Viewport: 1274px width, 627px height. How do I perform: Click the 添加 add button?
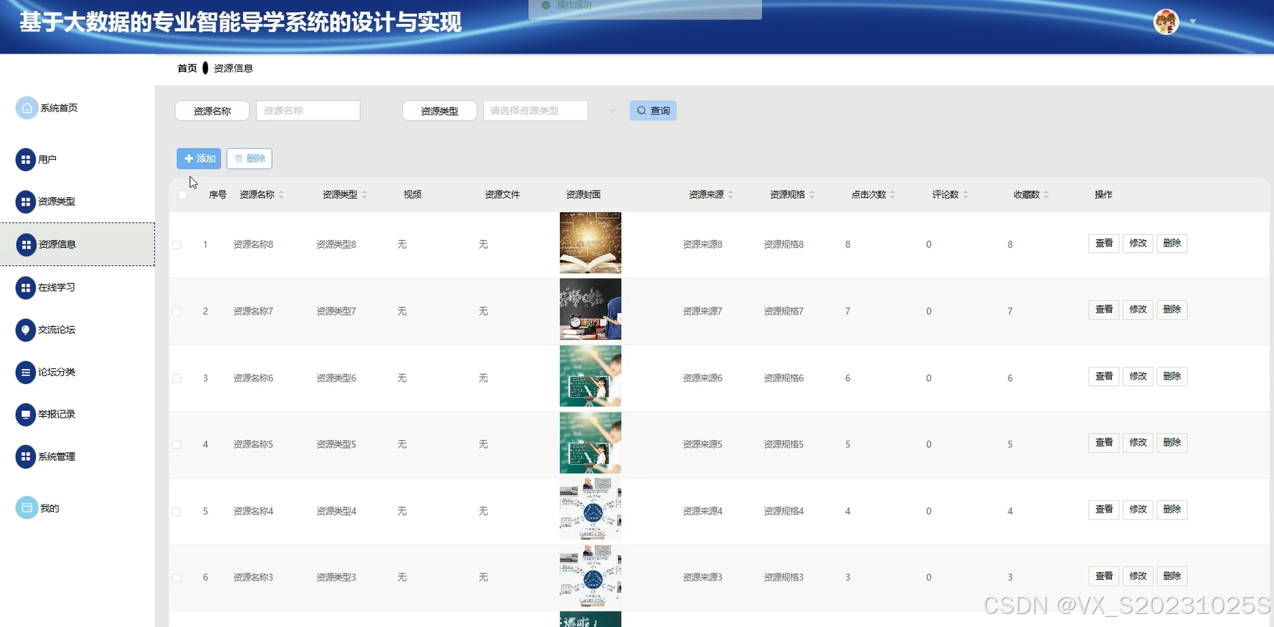coord(199,159)
